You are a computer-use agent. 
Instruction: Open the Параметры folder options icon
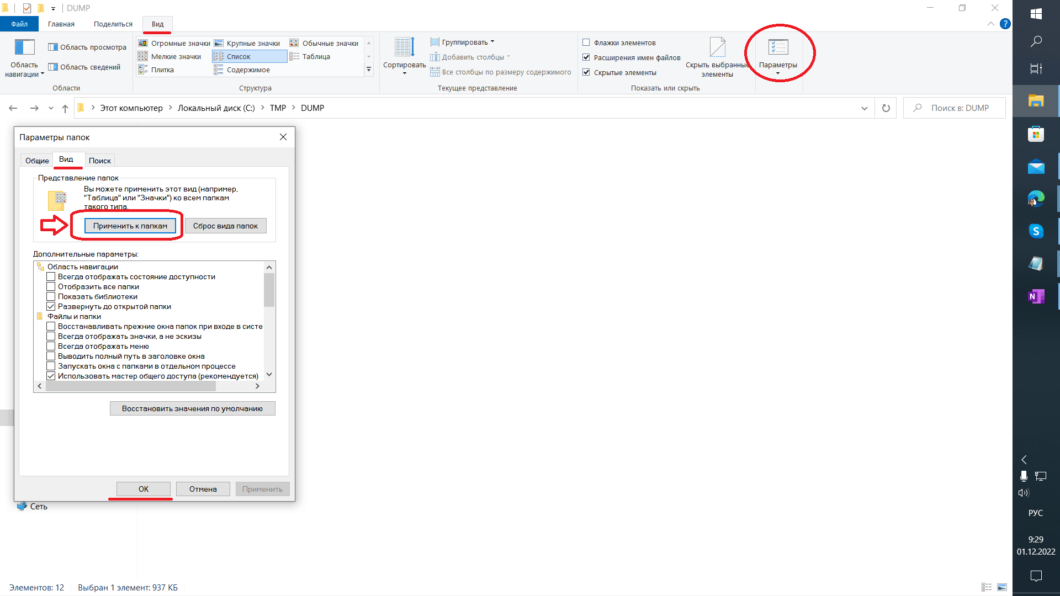click(778, 48)
